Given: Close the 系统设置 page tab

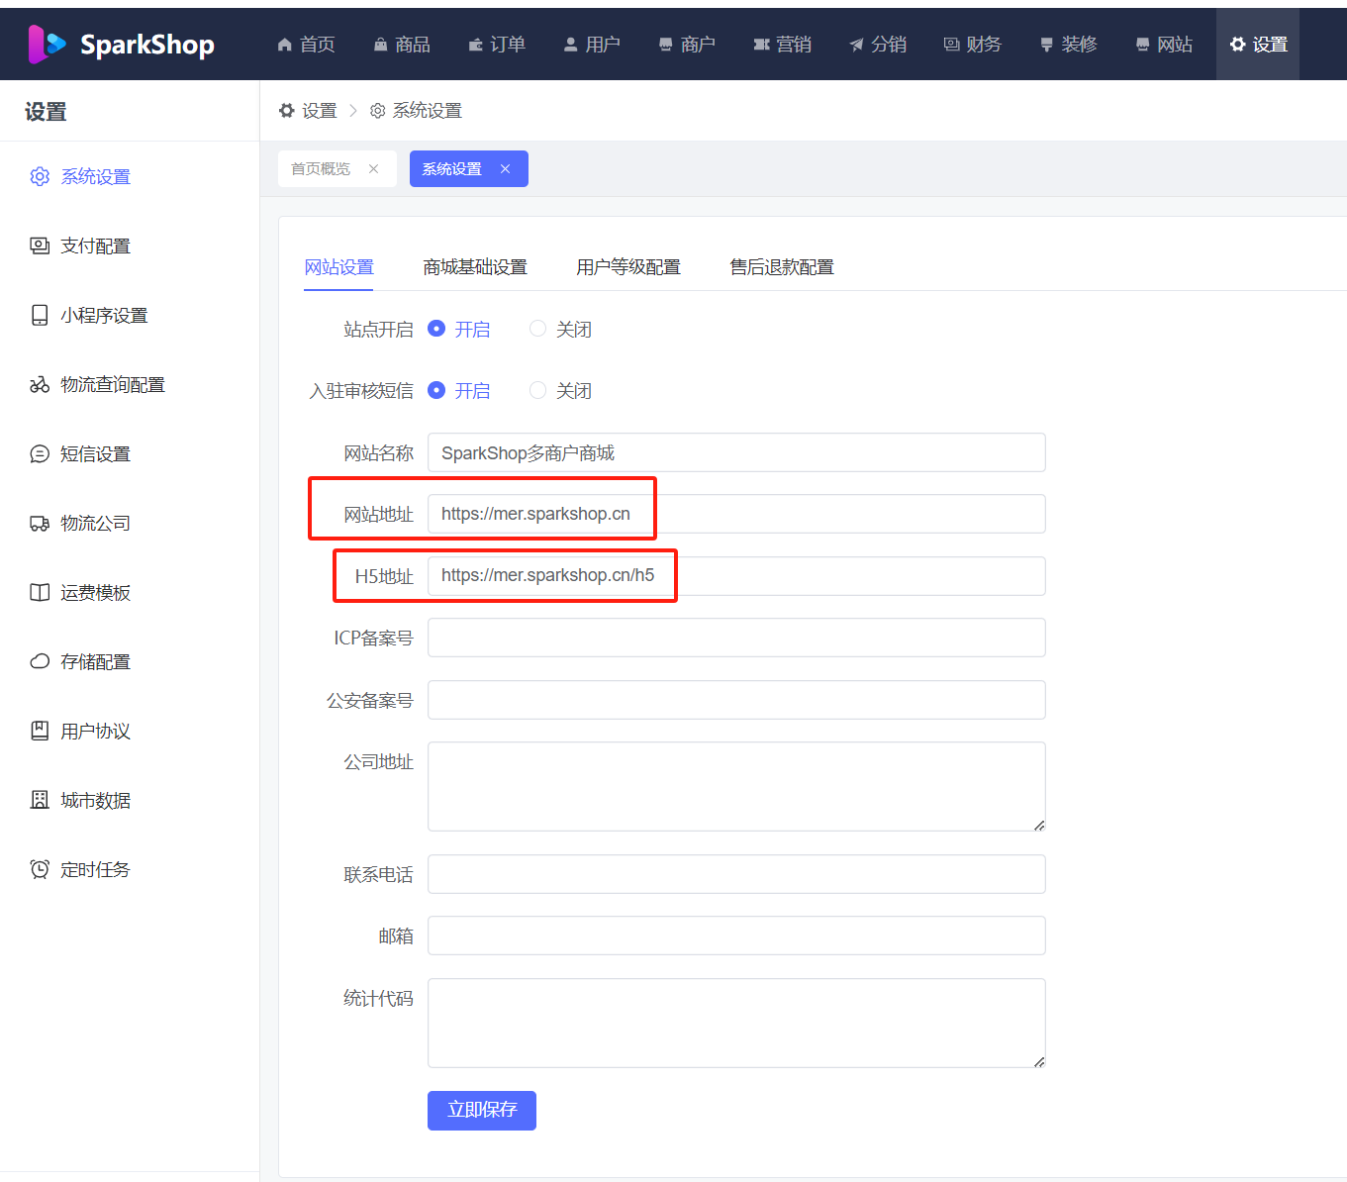Looking at the screenshot, I should (x=505, y=169).
